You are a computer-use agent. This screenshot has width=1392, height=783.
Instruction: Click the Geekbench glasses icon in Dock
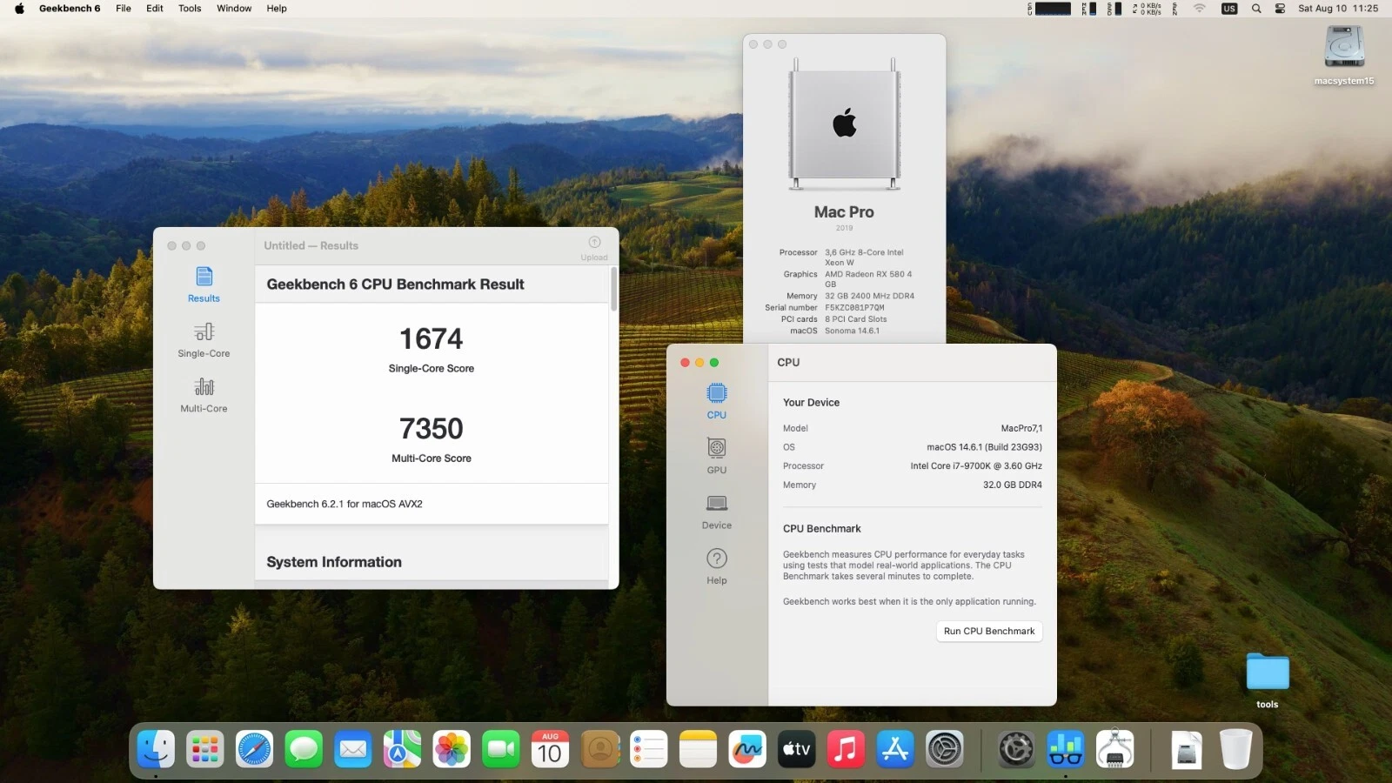1066,749
